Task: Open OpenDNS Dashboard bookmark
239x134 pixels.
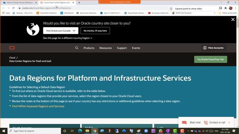Action: 47,13
